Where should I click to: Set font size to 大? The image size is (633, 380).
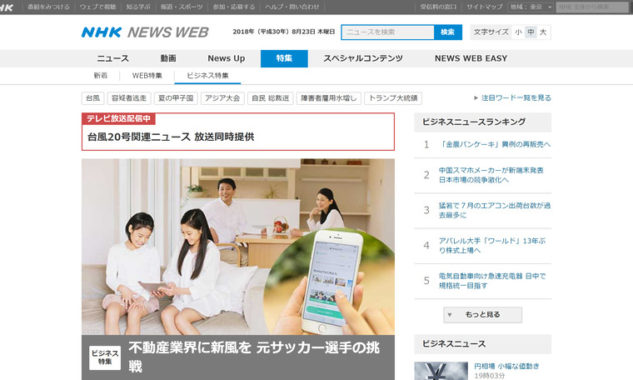coord(543,32)
